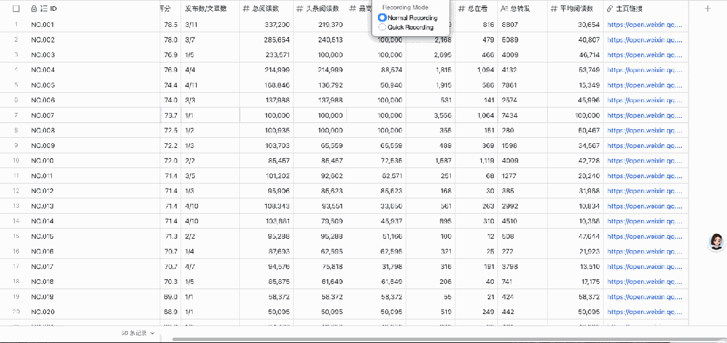
Task: Click the number icon of 总阅读数 column
Action: click(246, 8)
